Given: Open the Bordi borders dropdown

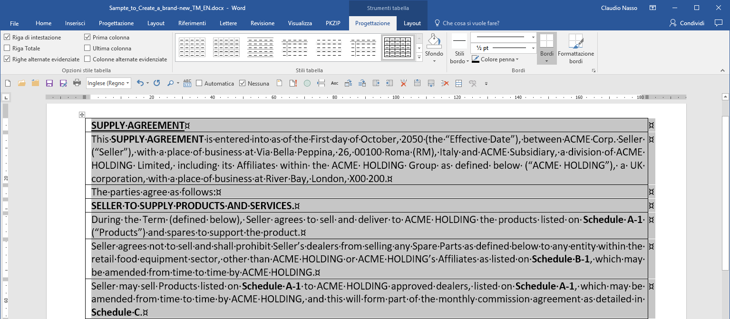Looking at the screenshot, I should tap(546, 61).
